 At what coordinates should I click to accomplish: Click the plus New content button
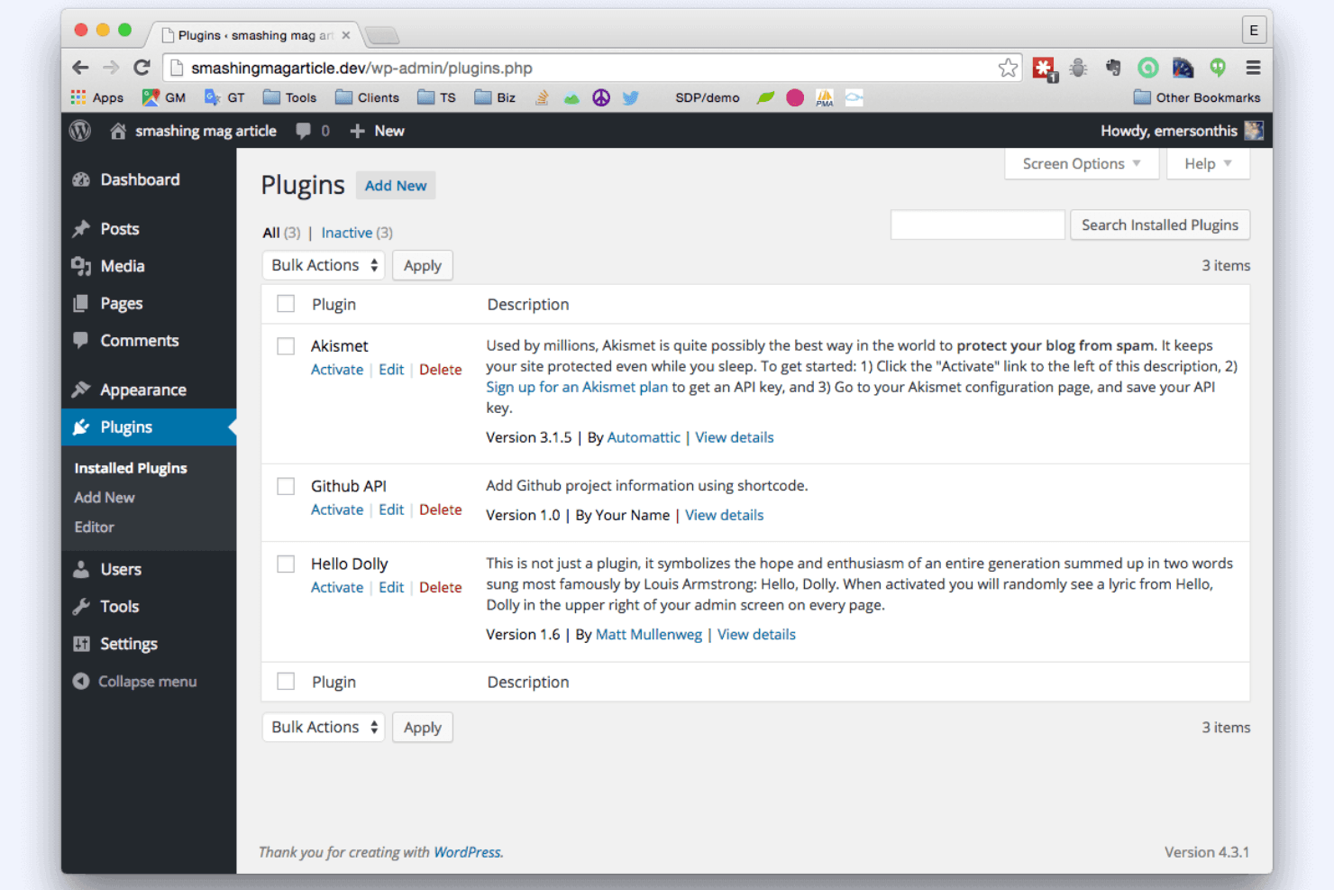pos(377,131)
